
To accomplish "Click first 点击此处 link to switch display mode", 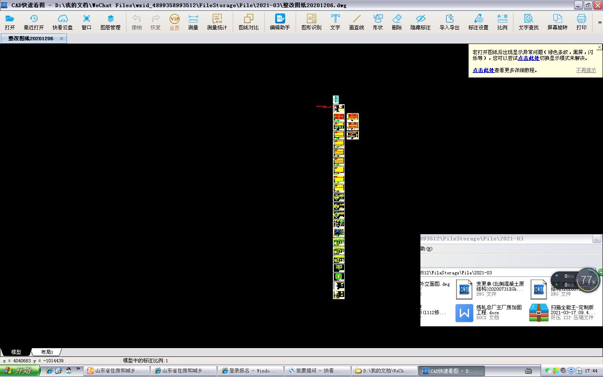I will point(528,58).
